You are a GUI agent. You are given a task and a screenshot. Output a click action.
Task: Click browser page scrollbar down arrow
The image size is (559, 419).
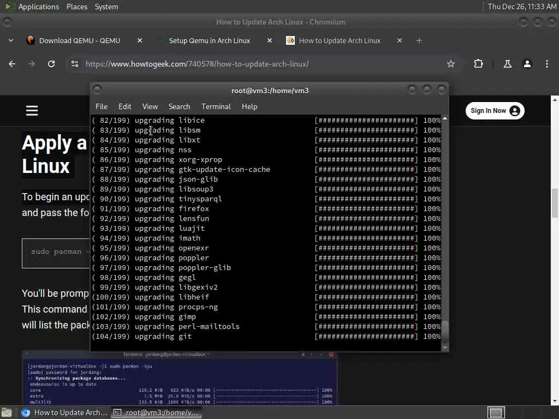[555, 401]
